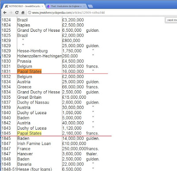The height and width of the screenshot is (171, 177).
Task: Click 'Naples' in the 1824 row
Action: tap(23, 25)
